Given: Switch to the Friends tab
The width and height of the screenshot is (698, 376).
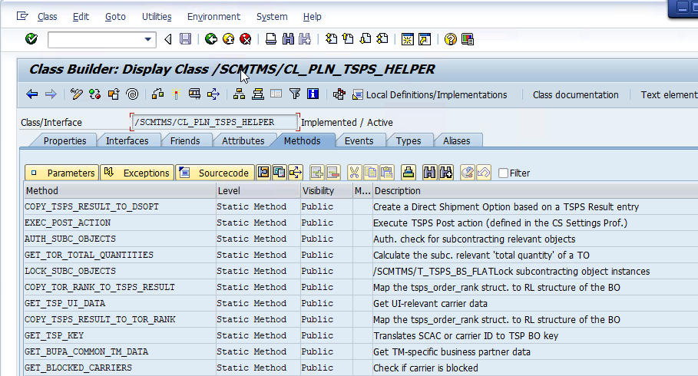Looking at the screenshot, I should click(185, 140).
